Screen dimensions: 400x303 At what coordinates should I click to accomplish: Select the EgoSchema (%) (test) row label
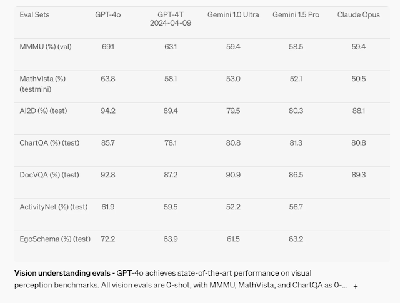(55, 239)
